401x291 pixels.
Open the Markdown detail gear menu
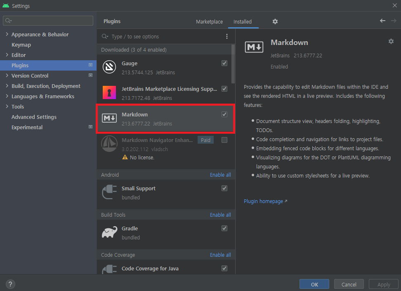tap(391, 41)
